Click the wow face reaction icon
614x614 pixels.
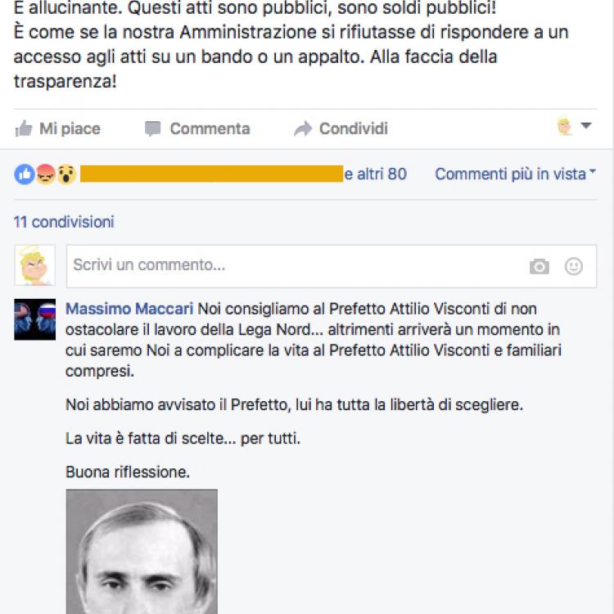(66, 174)
